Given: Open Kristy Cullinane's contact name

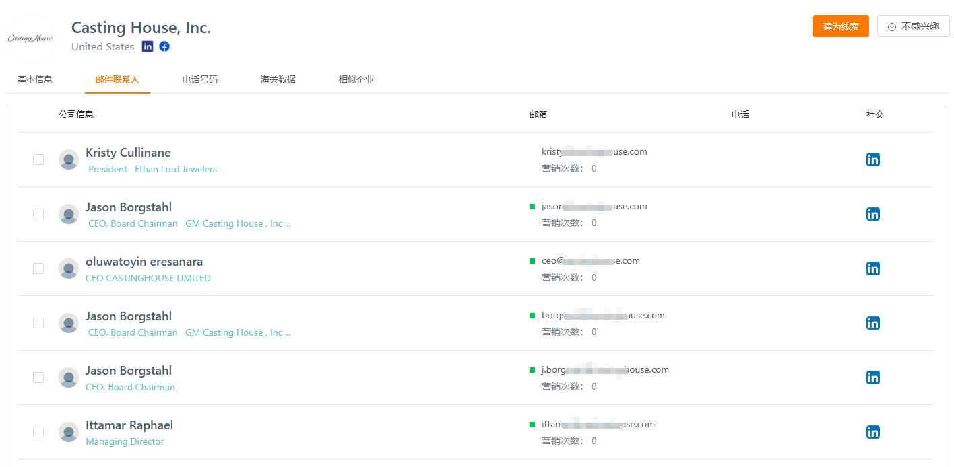Looking at the screenshot, I should (128, 153).
